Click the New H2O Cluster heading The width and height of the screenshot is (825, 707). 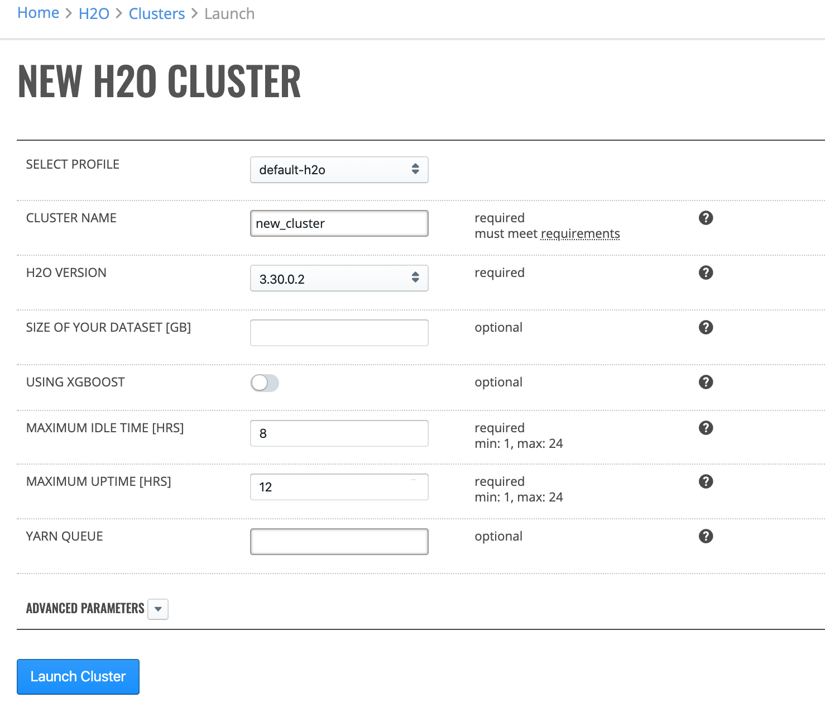coord(160,82)
